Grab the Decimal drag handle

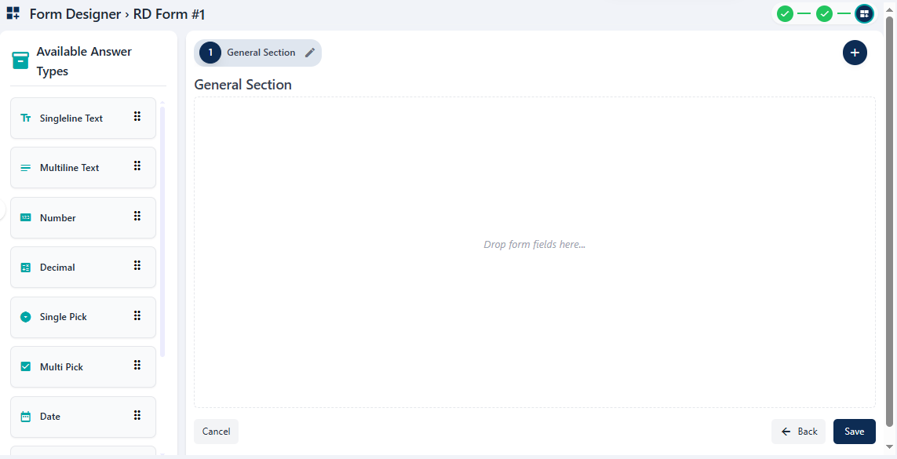pyautogui.click(x=137, y=266)
